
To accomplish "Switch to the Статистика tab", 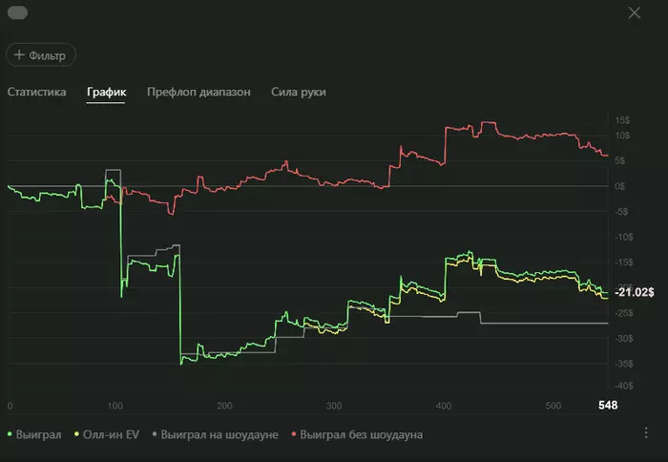I will click(36, 92).
